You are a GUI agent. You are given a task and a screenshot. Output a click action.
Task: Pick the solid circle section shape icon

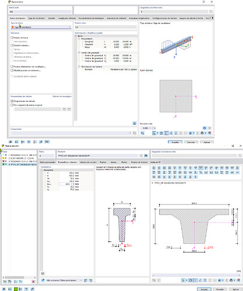coord(180,172)
